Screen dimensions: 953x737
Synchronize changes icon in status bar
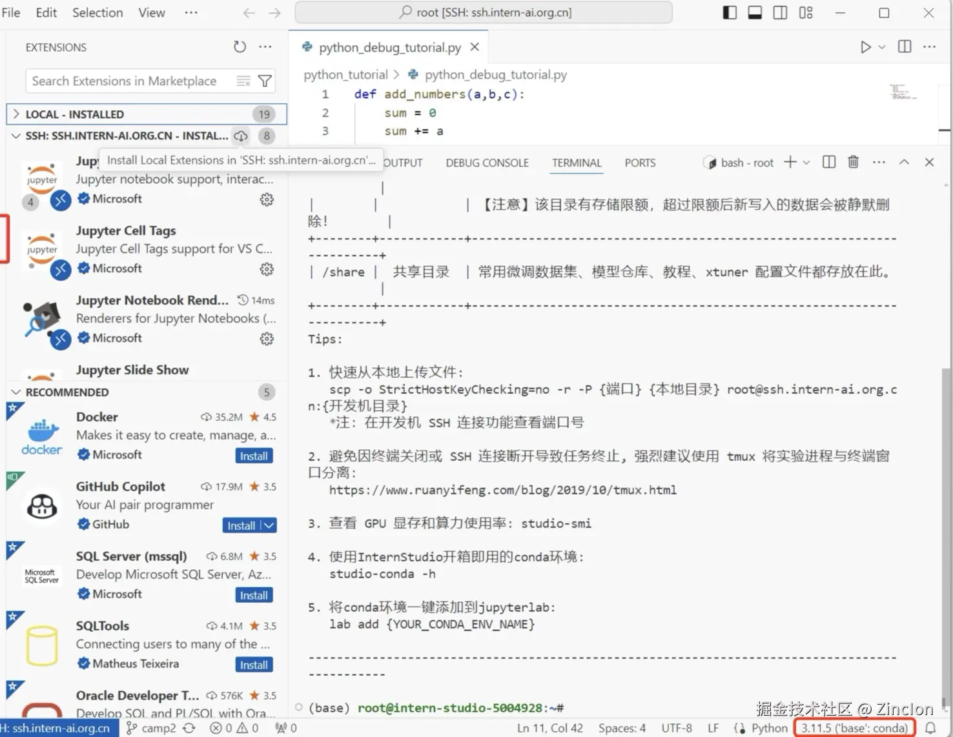coord(189,728)
